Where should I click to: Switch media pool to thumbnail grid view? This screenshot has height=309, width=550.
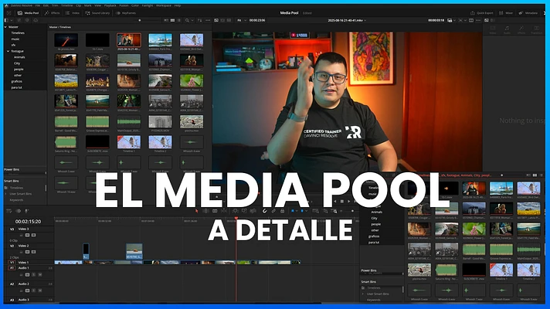[172, 20]
